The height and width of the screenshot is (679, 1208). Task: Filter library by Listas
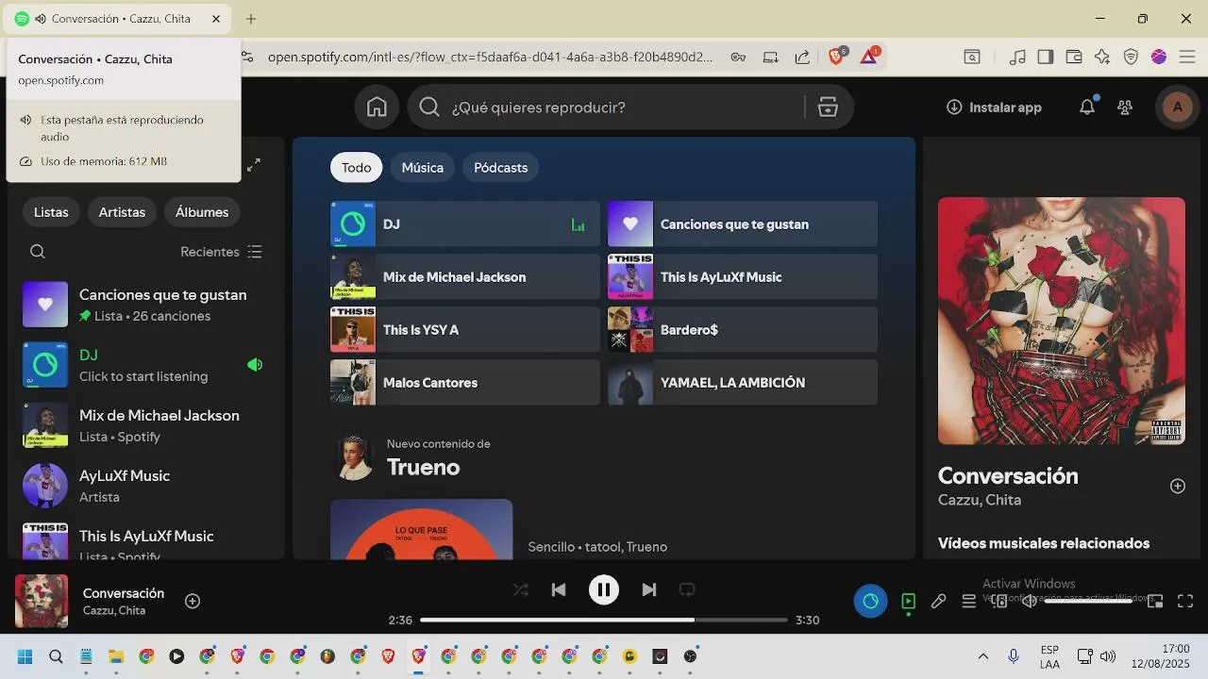point(51,212)
